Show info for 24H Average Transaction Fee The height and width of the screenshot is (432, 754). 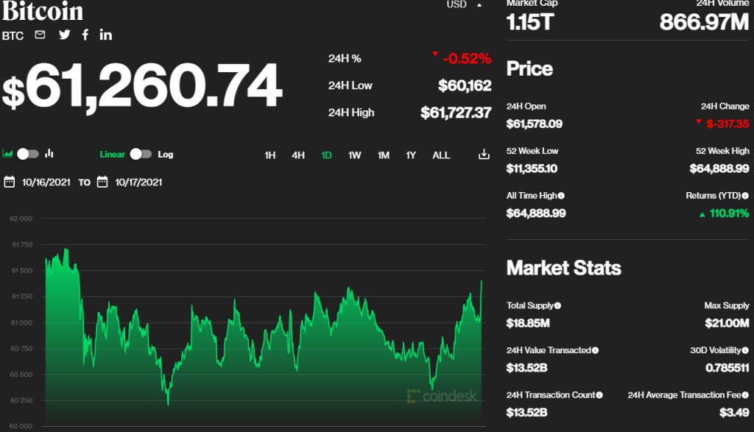[745, 395]
